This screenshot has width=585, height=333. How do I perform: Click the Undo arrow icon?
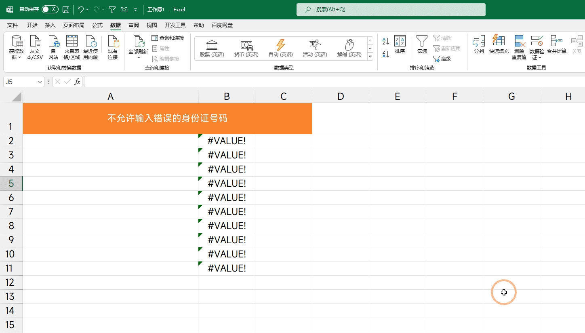pyautogui.click(x=80, y=9)
